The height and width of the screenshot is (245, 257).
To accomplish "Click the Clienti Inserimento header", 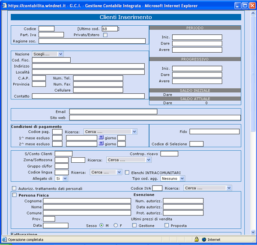I will (x=126, y=17).
